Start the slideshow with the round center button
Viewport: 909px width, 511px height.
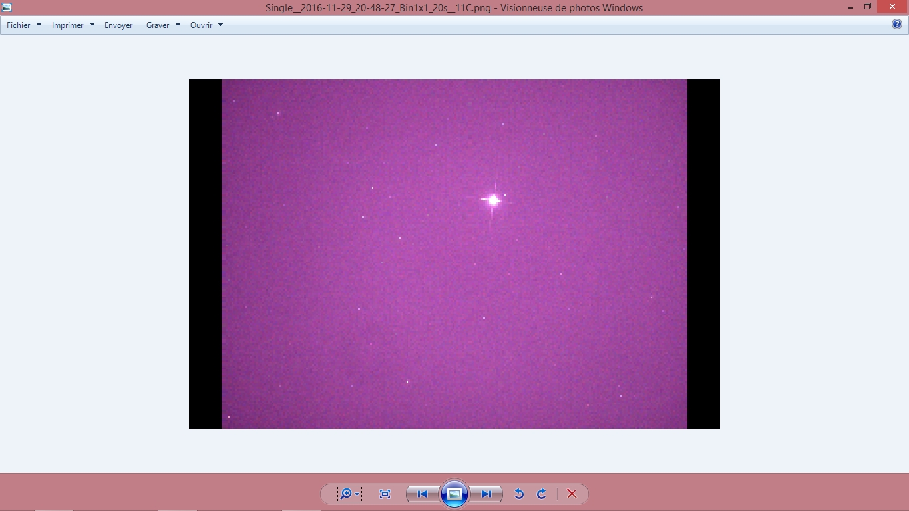(x=454, y=494)
